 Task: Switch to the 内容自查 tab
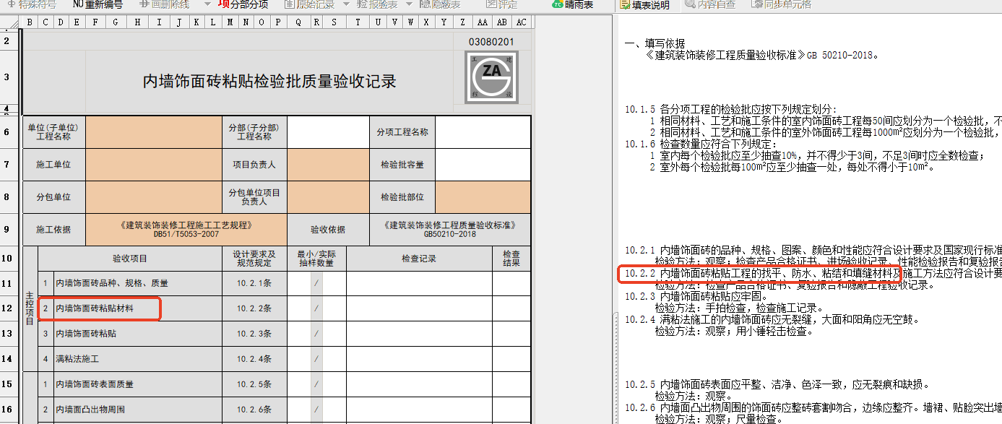[x=710, y=5]
